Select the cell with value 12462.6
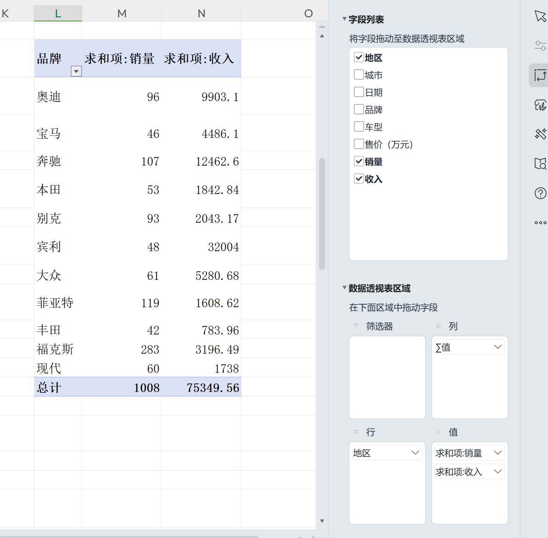Image resolution: width=548 pixels, height=538 pixels. 201,160
